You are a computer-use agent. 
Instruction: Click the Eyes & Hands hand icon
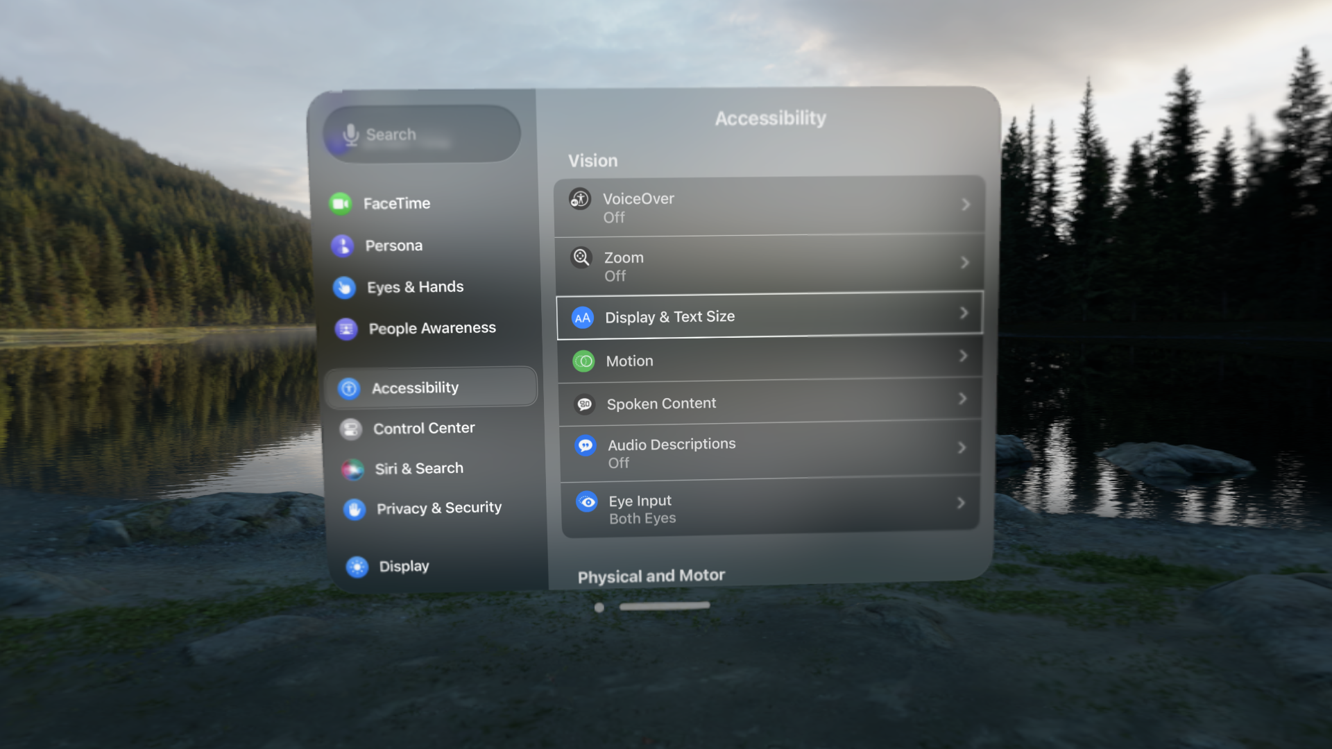(x=345, y=287)
